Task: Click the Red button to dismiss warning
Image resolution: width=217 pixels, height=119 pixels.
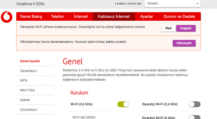Action: tap(168, 28)
